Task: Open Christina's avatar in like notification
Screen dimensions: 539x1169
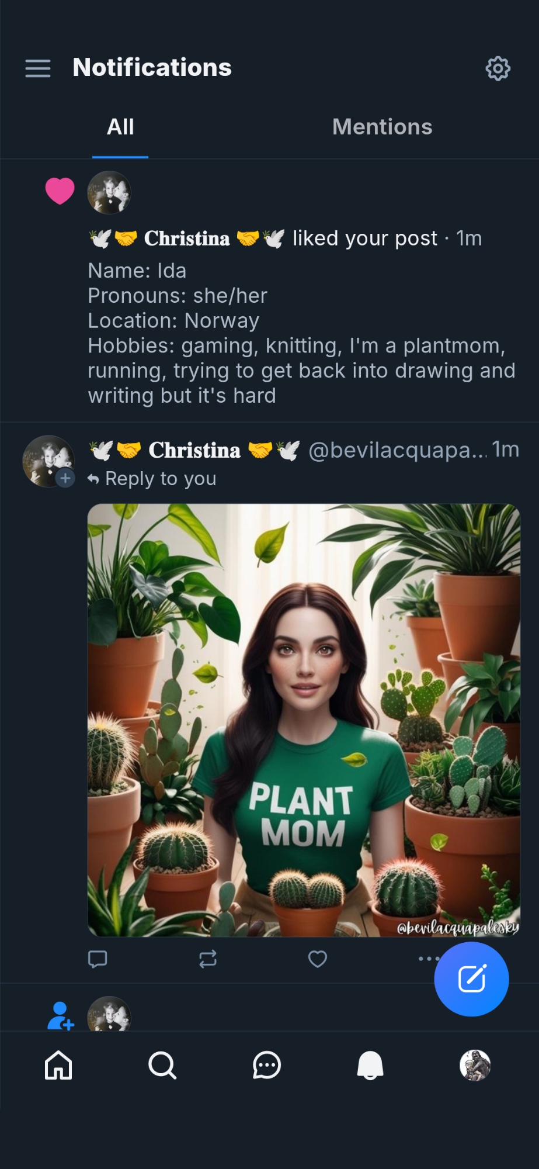Action: 109,192
